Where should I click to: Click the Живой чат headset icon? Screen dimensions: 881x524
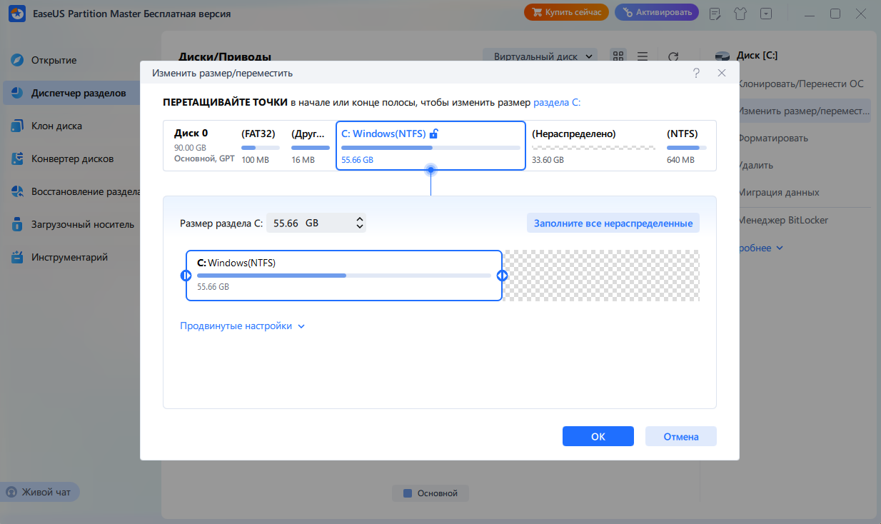coord(11,492)
